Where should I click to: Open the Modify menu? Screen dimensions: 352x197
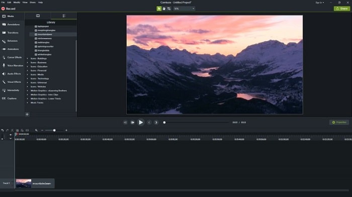(17, 2)
